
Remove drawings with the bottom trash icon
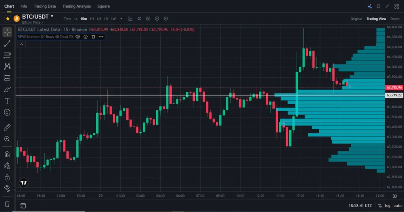pos(7,204)
